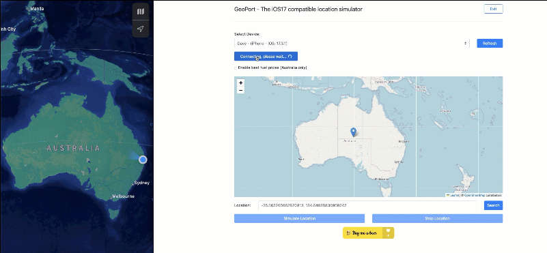The height and width of the screenshot is (253, 547).
Task: Click the blue pin marker in Australia
Action: click(x=353, y=132)
